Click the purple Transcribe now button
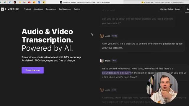 pyautogui.click(x=33, y=70)
